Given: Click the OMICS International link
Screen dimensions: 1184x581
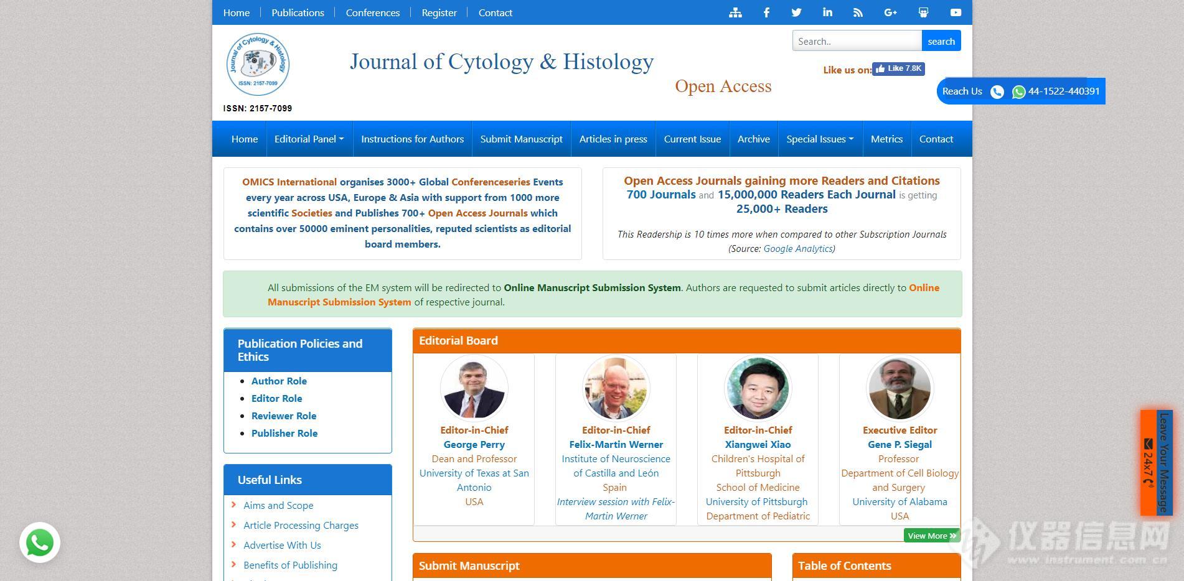Looking at the screenshot, I should coord(289,182).
